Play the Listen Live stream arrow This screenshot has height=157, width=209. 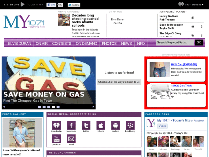point(22,4)
